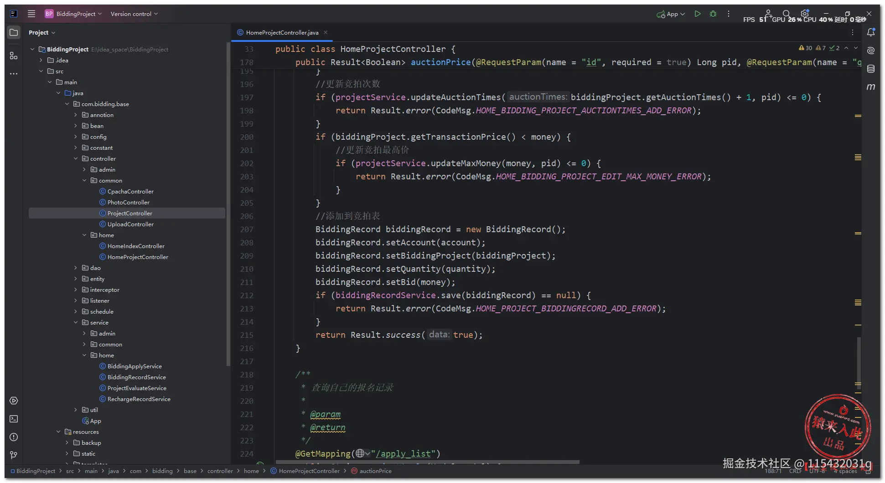Click the editor vertical scrollbar thumb

tap(859, 364)
